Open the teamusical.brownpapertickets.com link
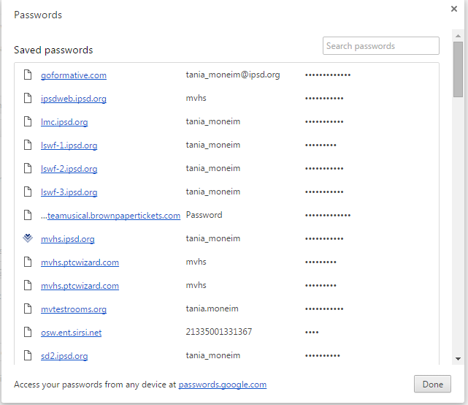This screenshot has width=468, height=405. pos(114,215)
